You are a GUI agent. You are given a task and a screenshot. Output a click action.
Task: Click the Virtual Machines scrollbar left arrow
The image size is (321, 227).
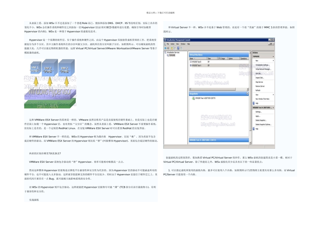click(190, 89)
